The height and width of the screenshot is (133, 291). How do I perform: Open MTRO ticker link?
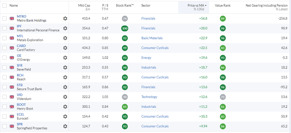22,16
